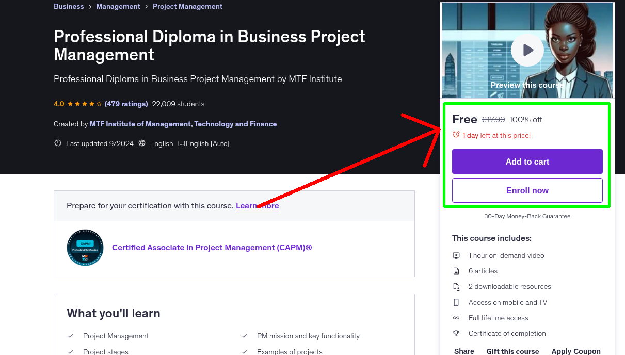Click the globe icon next to English
This screenshot has height=355, width=625.
(x=142, y=143)
